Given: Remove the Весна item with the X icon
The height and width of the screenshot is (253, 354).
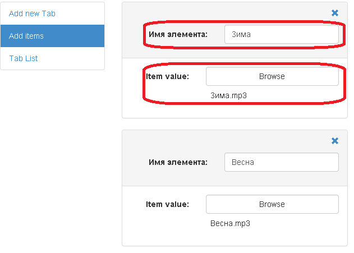Looking at the screenshot, I should click(335, 141).
